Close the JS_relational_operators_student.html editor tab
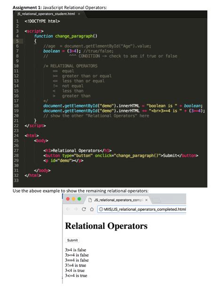 (79, 14)
